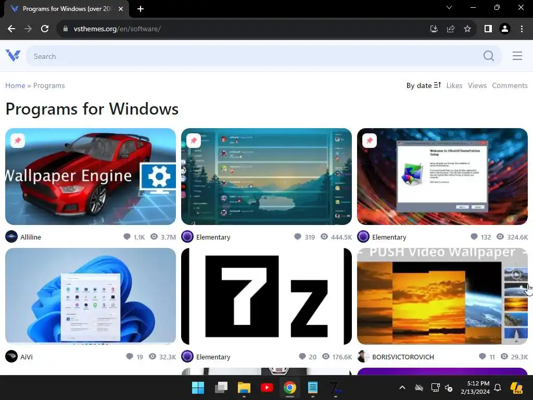This screenshot has width=533, height=400.
Task: Open Notepad taskbar icon
Action: [x=312, y=387]
